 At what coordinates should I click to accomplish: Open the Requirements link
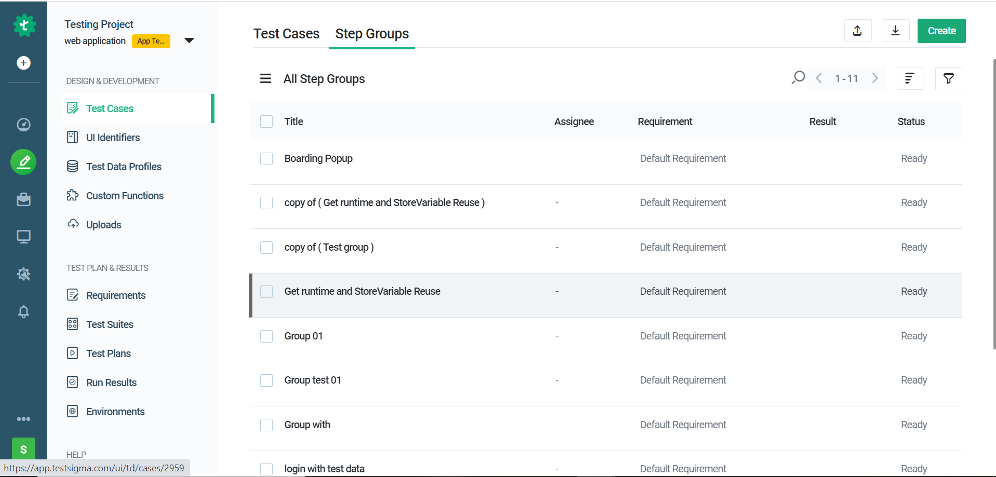pos(116,295)
